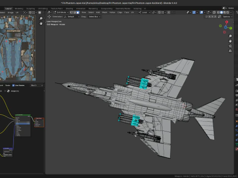Toggle Z axis mirror
The height and width of the screenshot is (178, 238).
coord(215,17)
